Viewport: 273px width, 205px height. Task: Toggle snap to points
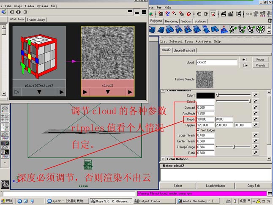[x=174, y=14]
